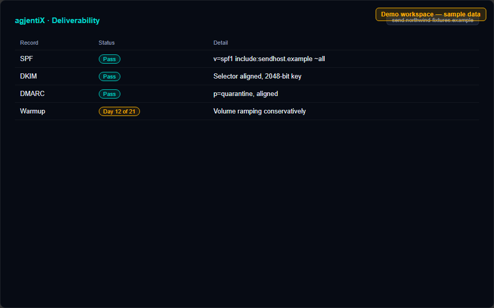Click the Record column header
Image resolution: width=494 pixels, height=308 pixels.
coord(29,43)
